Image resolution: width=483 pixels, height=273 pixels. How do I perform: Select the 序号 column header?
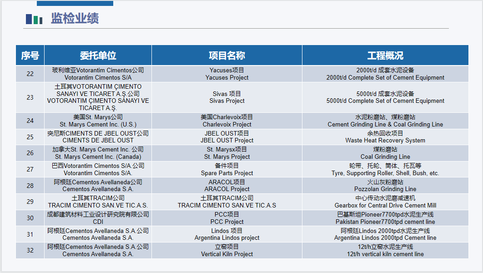click(30, 56)
